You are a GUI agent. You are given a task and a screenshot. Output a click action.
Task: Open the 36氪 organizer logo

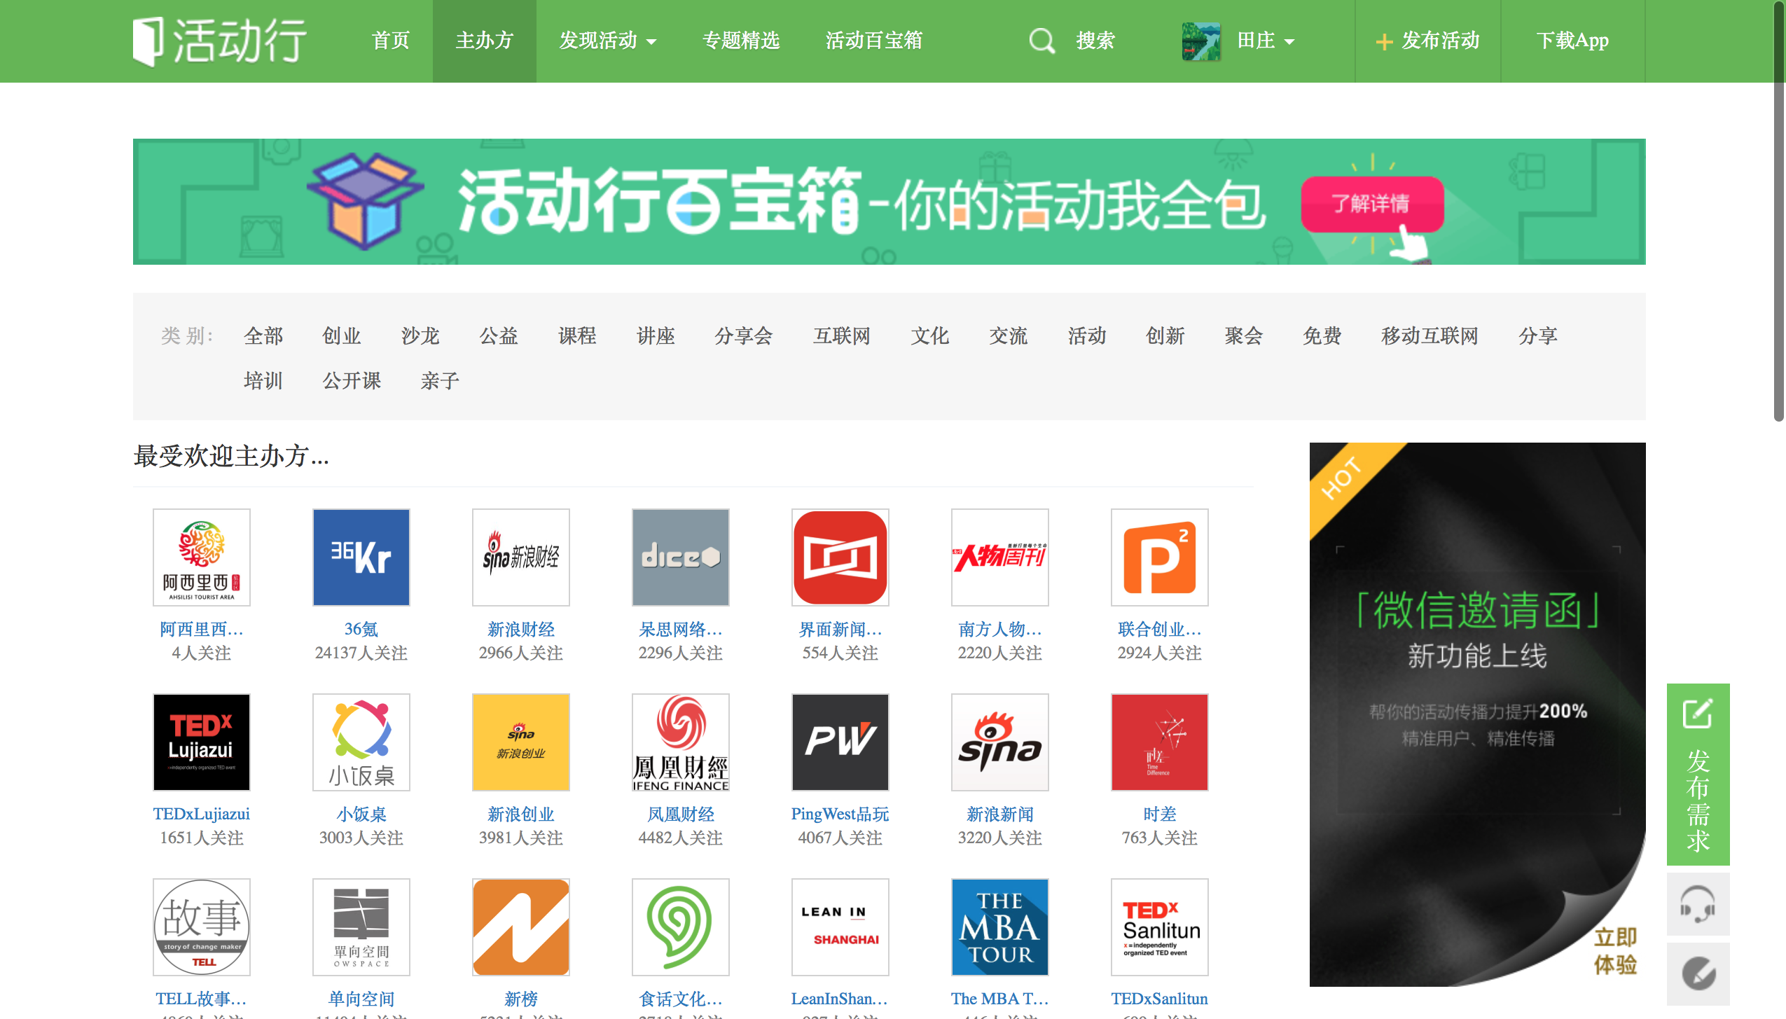click(x=361, y=557)
